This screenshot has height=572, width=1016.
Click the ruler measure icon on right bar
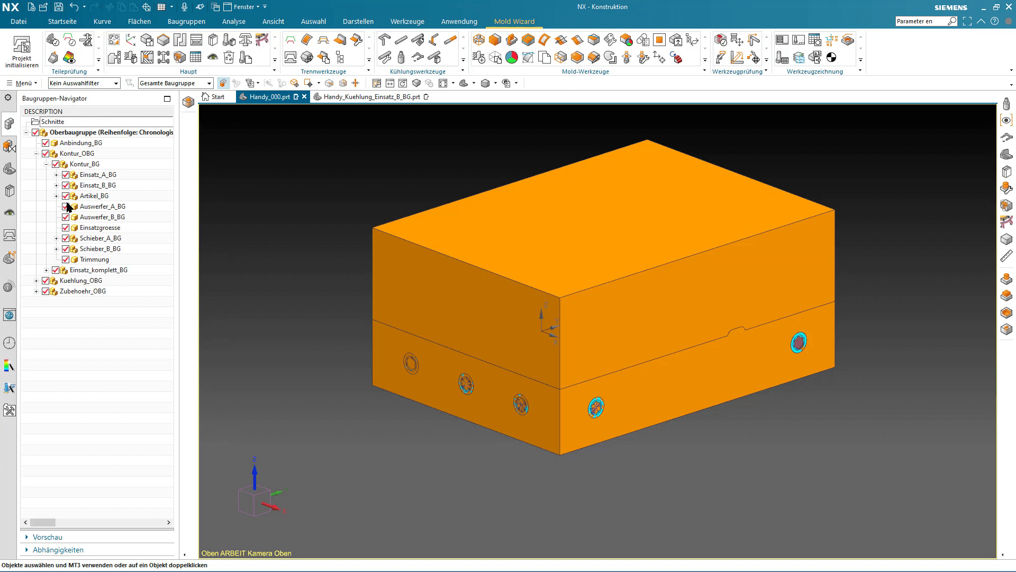tap(1006, 257)
